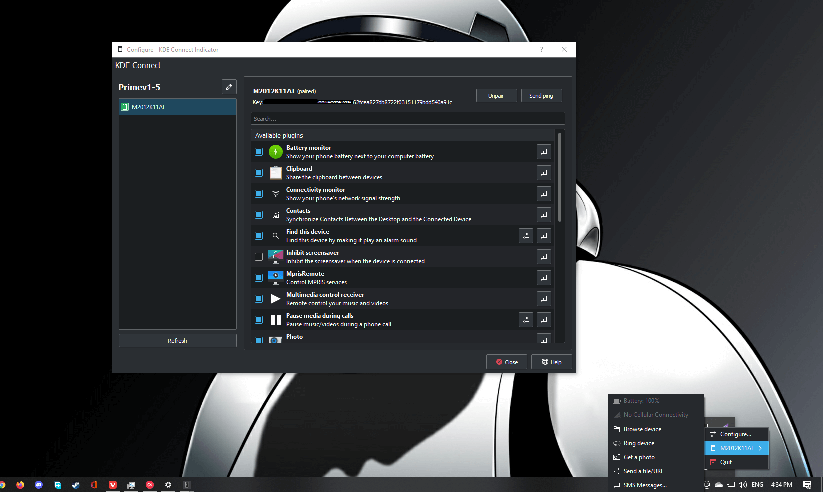Screen dimensions: 823x492
Task: Click the rename device pencil icon
Action: click(x=229, y=87)
